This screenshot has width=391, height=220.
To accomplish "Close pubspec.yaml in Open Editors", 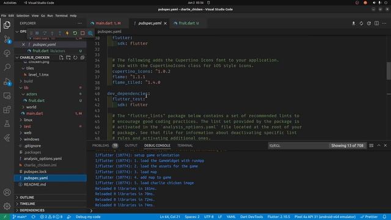I will coord(23,45).
